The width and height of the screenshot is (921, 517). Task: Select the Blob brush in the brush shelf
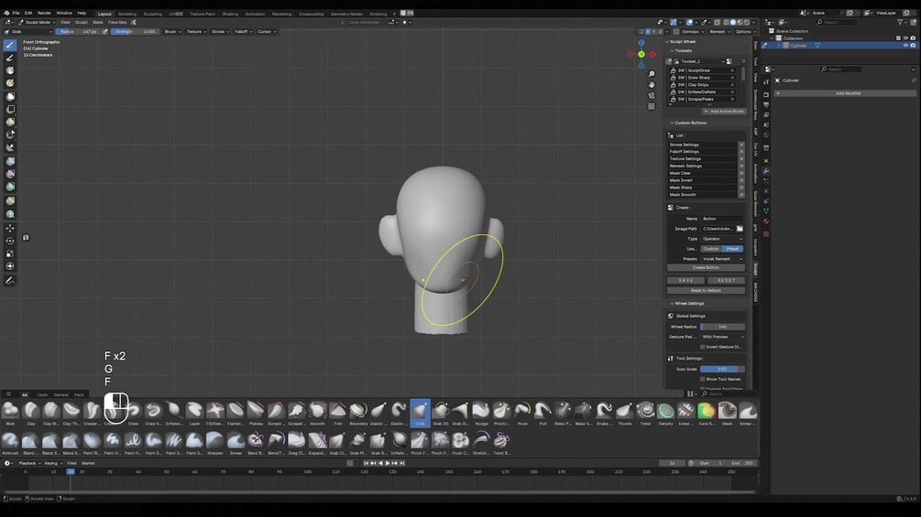10,413
